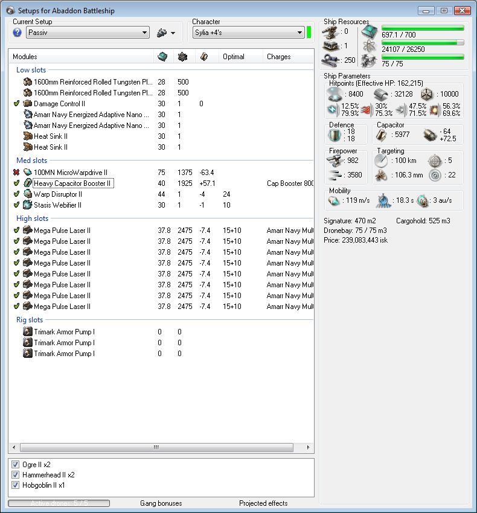The image size is (477, 513).
Task: Sort by the Optimal column header
Action: point(241,57)
